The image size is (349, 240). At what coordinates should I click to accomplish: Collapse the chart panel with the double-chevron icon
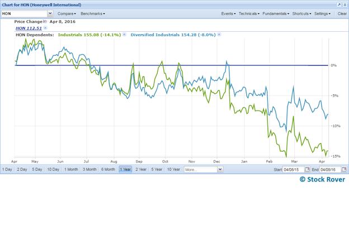345,4
